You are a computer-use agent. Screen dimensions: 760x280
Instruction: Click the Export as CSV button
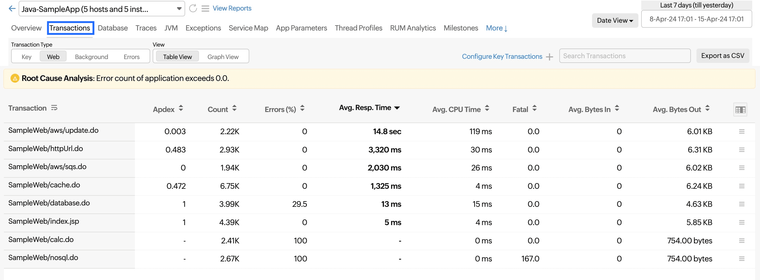[723, 55]
